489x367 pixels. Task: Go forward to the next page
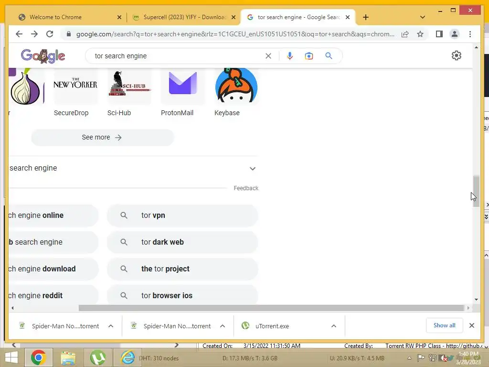[x=34, y=34]
